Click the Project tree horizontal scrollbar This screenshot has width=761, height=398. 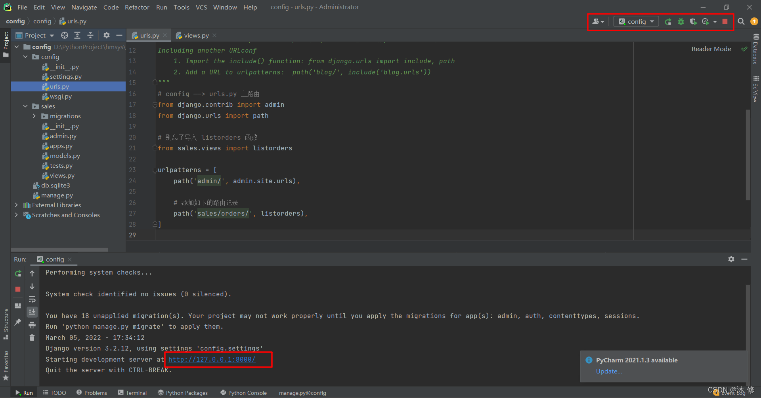coord(59,250)
